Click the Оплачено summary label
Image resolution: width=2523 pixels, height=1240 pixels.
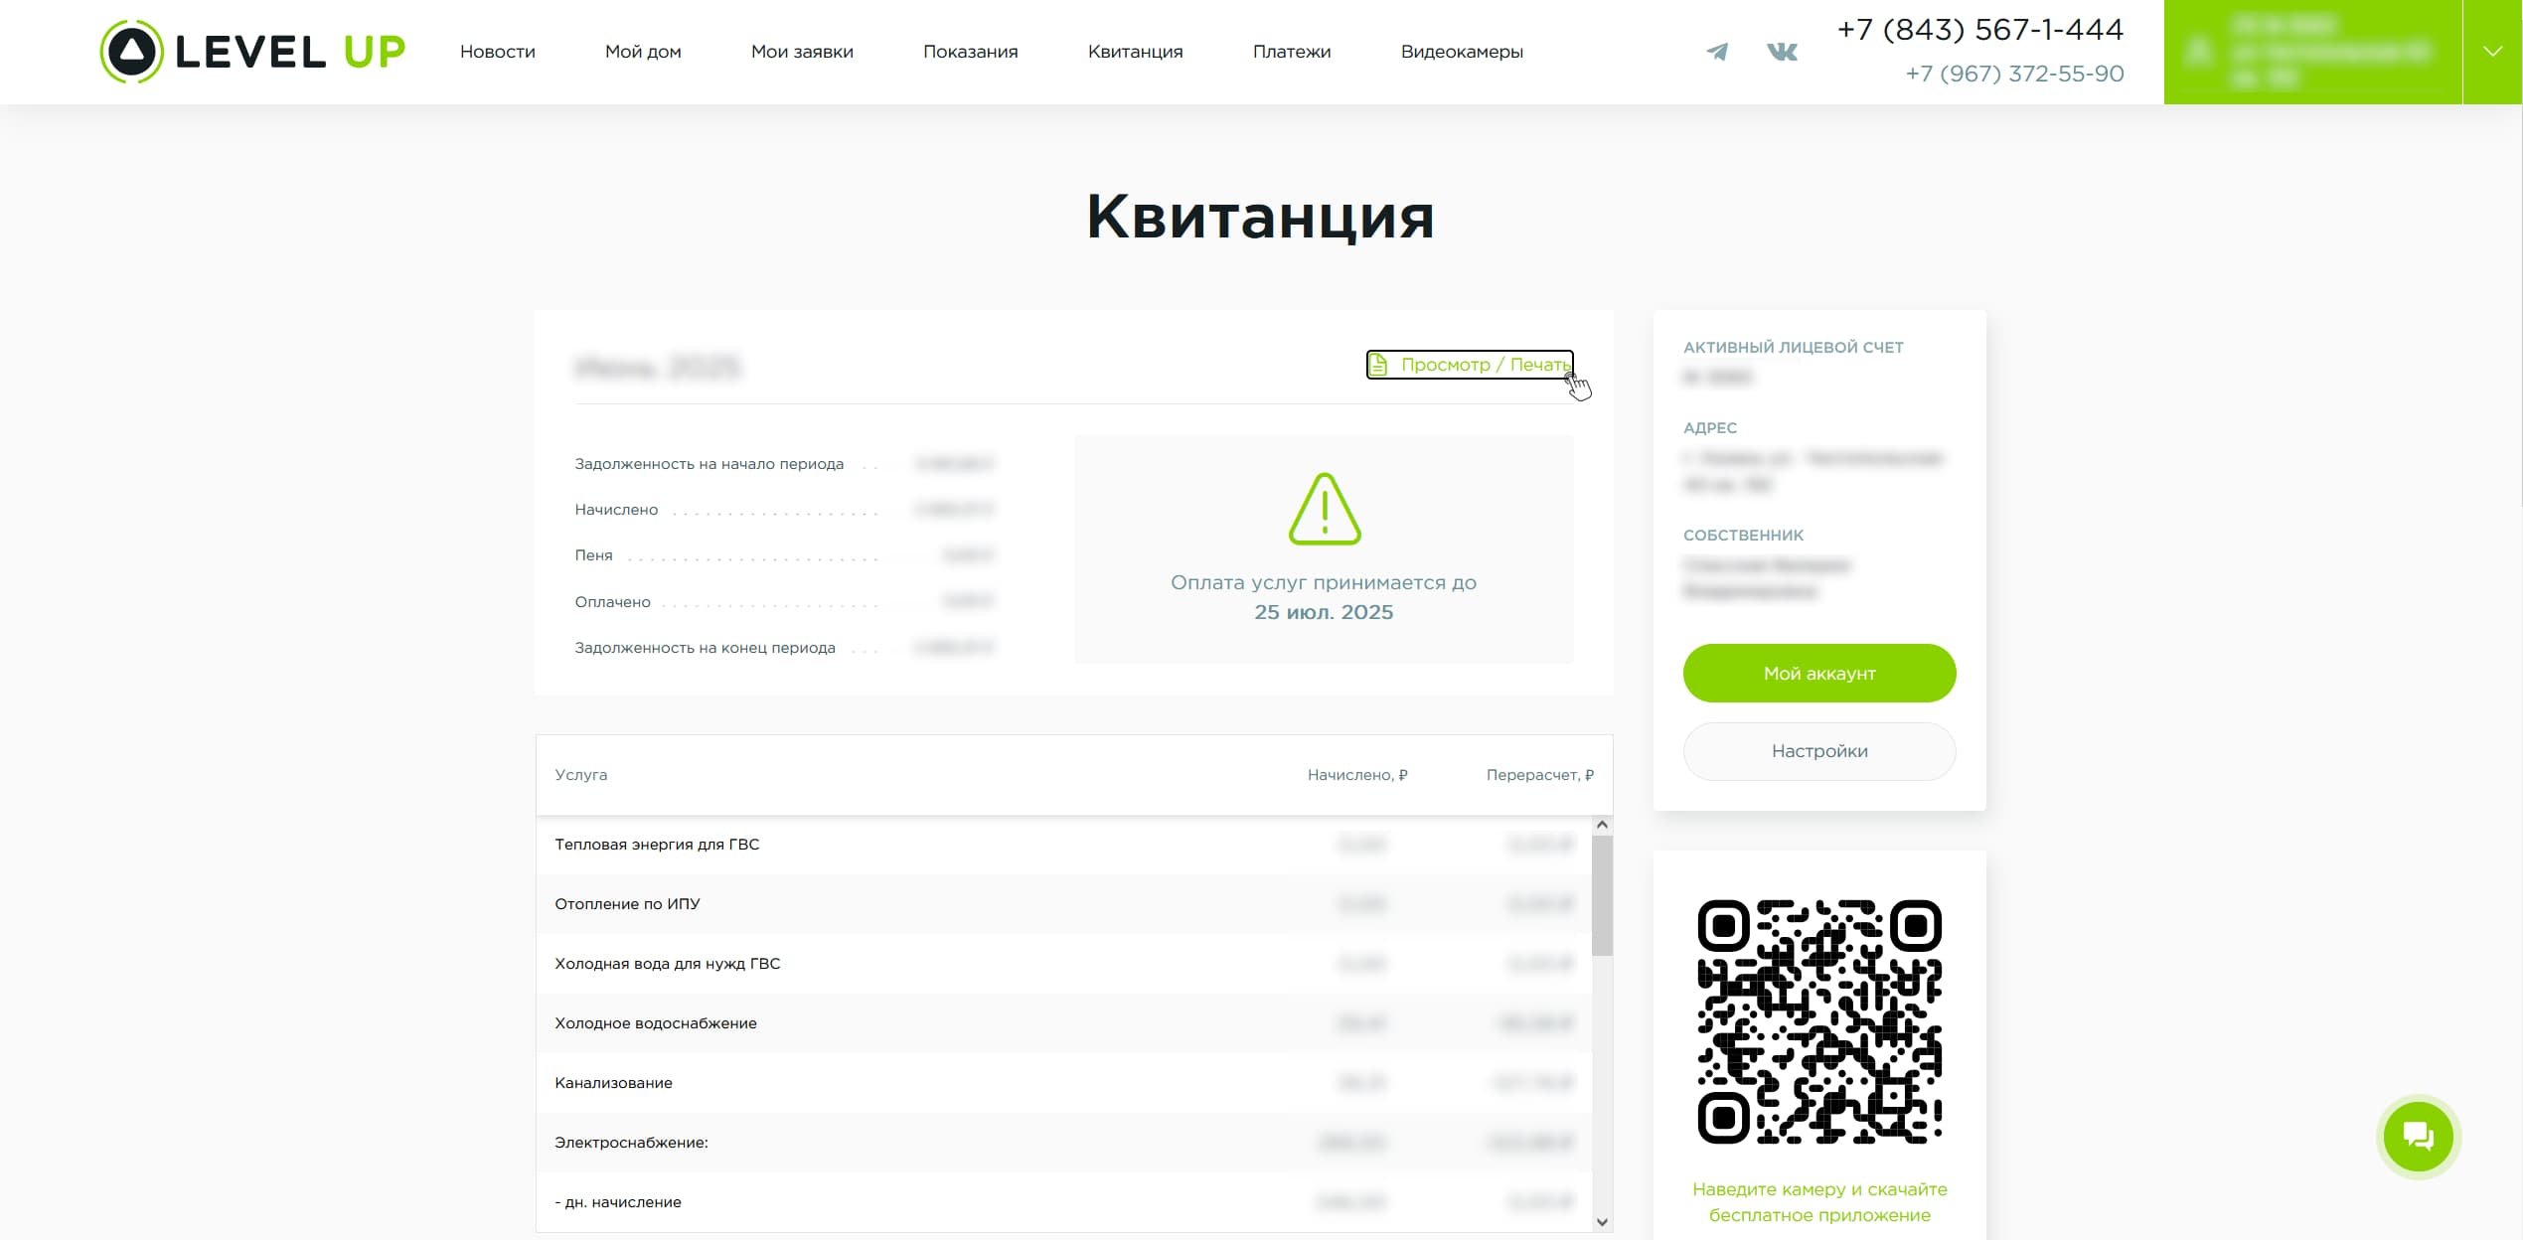click(x=612, y=602)
